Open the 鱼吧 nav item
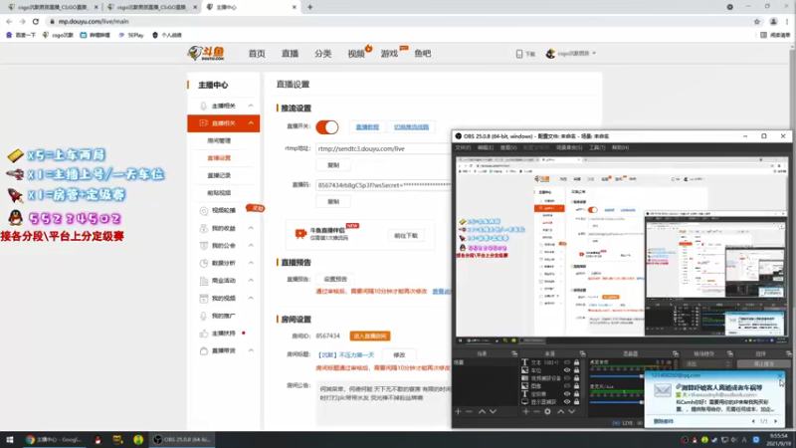Image resolution: width=796 pixels, height=448 pixels. tap(422, 54)
